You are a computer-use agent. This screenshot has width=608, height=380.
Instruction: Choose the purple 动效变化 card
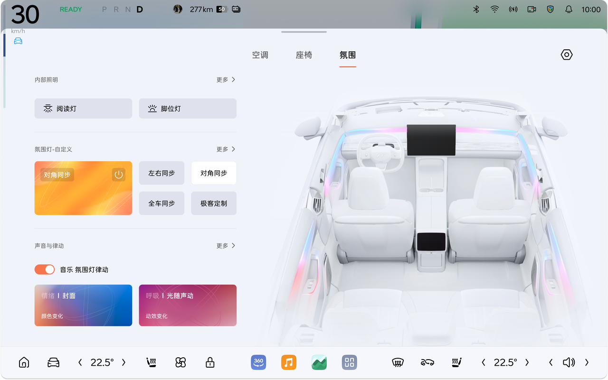[x=188, y=305]
